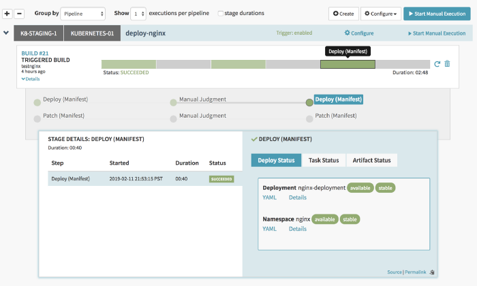Open the Configure dropdown button in the toolbar
The image size is (477, 286).
tap(380, 14)
